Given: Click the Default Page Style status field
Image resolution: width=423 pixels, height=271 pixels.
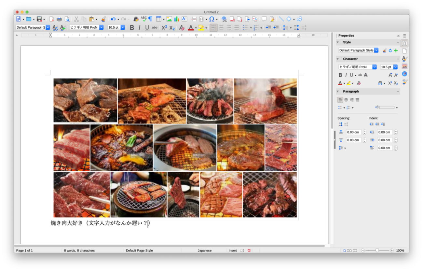Looking at the screenshot, I should click(139, 250).
